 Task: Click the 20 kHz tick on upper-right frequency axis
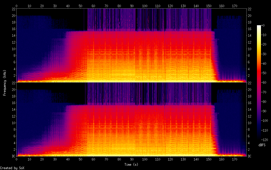click(250, 16)
